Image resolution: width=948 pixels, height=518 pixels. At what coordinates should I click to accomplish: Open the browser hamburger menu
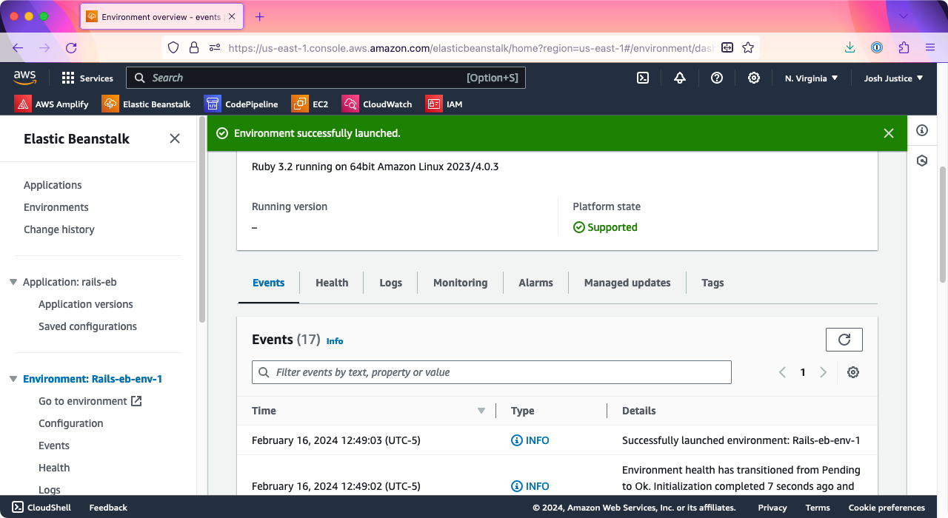(x=930, y=47)
